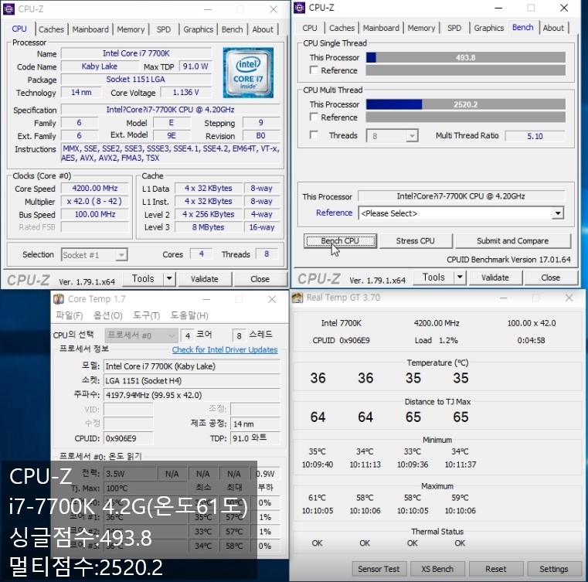Image resolution: width=588 pixels, height=582 pixels.
Task: Switch to CPU tab in right CPU-Z window
Action: (x=310, y=28)
